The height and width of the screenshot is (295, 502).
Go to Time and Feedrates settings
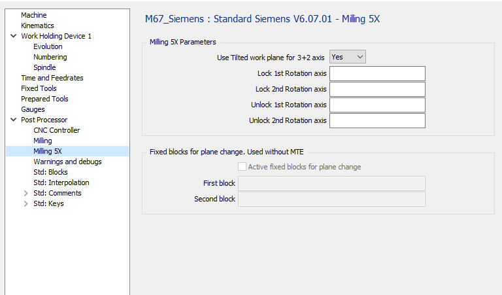pyautogui.click(x=52, y=78)
